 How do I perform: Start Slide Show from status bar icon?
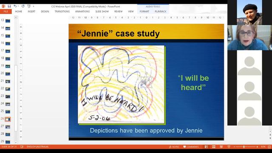[x=229, y=147]
